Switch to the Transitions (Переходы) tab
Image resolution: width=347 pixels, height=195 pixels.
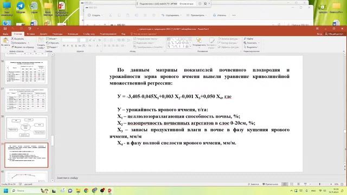57,34
